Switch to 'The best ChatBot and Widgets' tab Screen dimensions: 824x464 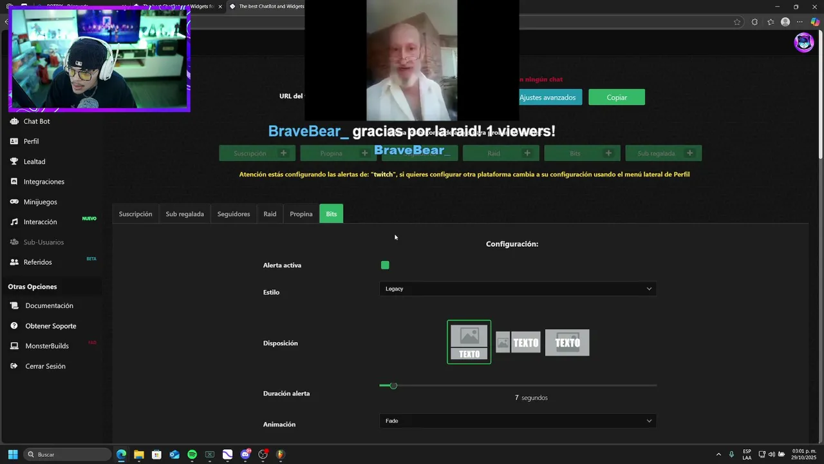pos(270,6)
